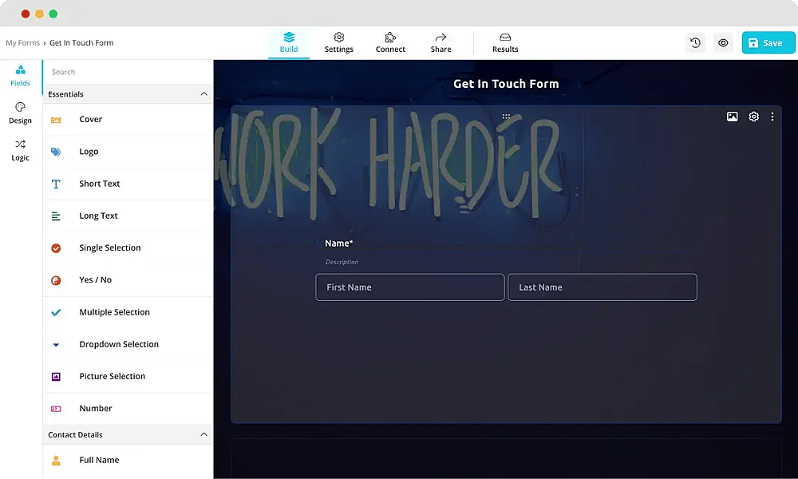The width and height of the screenshot is (798, 479).
Task: Add the Cover field icon
Action: 56,120
